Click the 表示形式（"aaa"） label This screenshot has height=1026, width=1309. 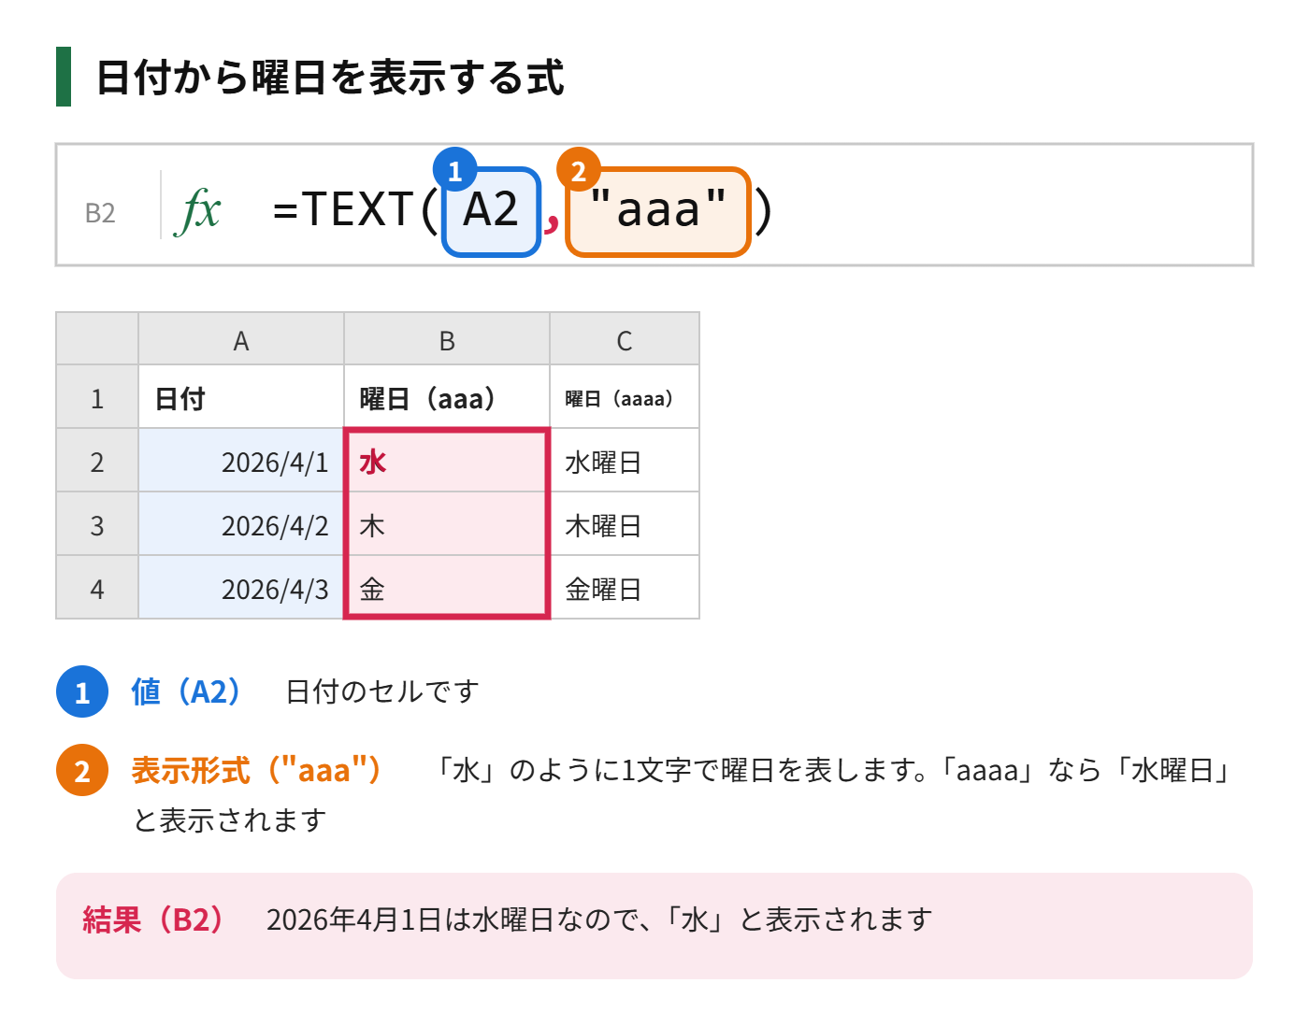coord(257,771)
